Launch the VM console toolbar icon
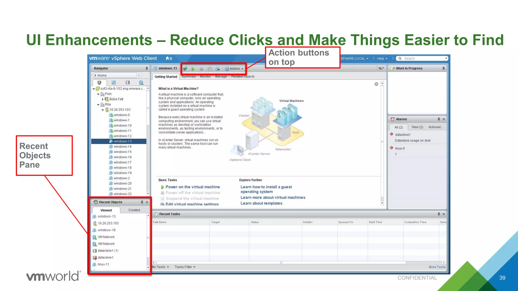This screenshot has height=291, width=518. coord(185,69)
